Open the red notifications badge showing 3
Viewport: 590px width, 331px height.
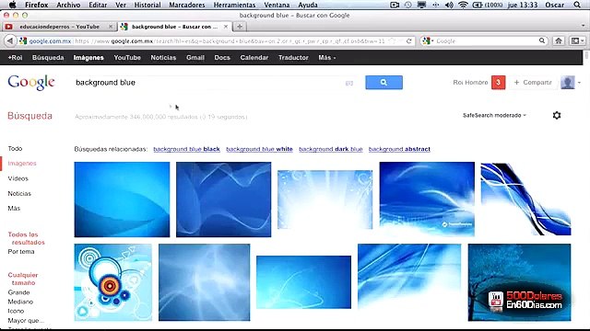pos(498,82)
